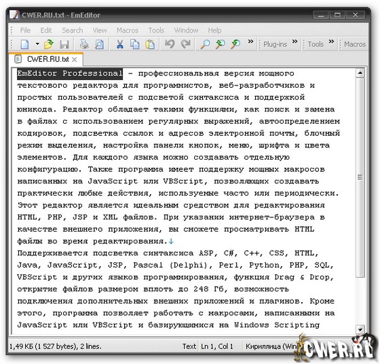This screenshot has height=364, width=380.
Task: Click the New file toolbar icon
Action: click(x=24, y=44)
